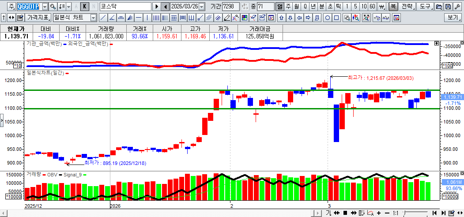This screenshot has width=464, height=217.
Task: Click the open folder icon
Action: 439,7
